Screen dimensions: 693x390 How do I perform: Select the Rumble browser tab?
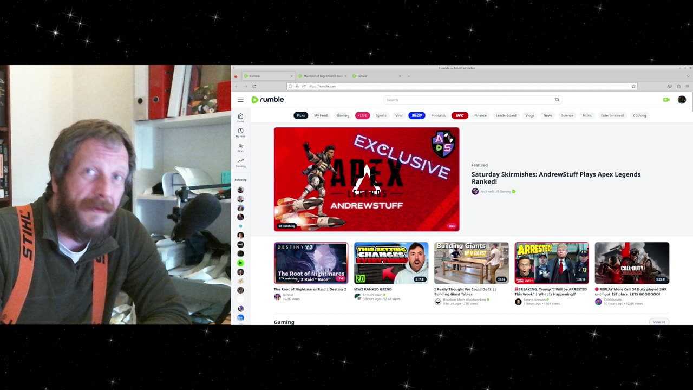pyautogui.click(x=267, y=76)
